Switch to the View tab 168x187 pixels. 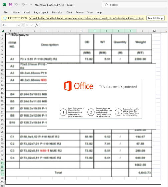90,12
